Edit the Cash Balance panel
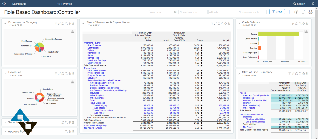 tap(293, 24)
